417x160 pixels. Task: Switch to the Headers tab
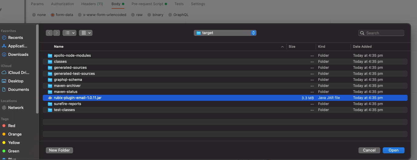[92, 4]
